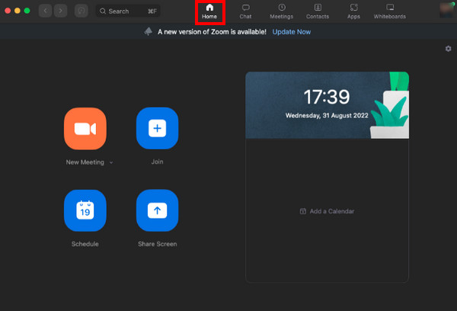The height and width of the screenshot is (311, 457).
Task: Start a New Meeting with the orange camera icon
Action: click(85, 129)
